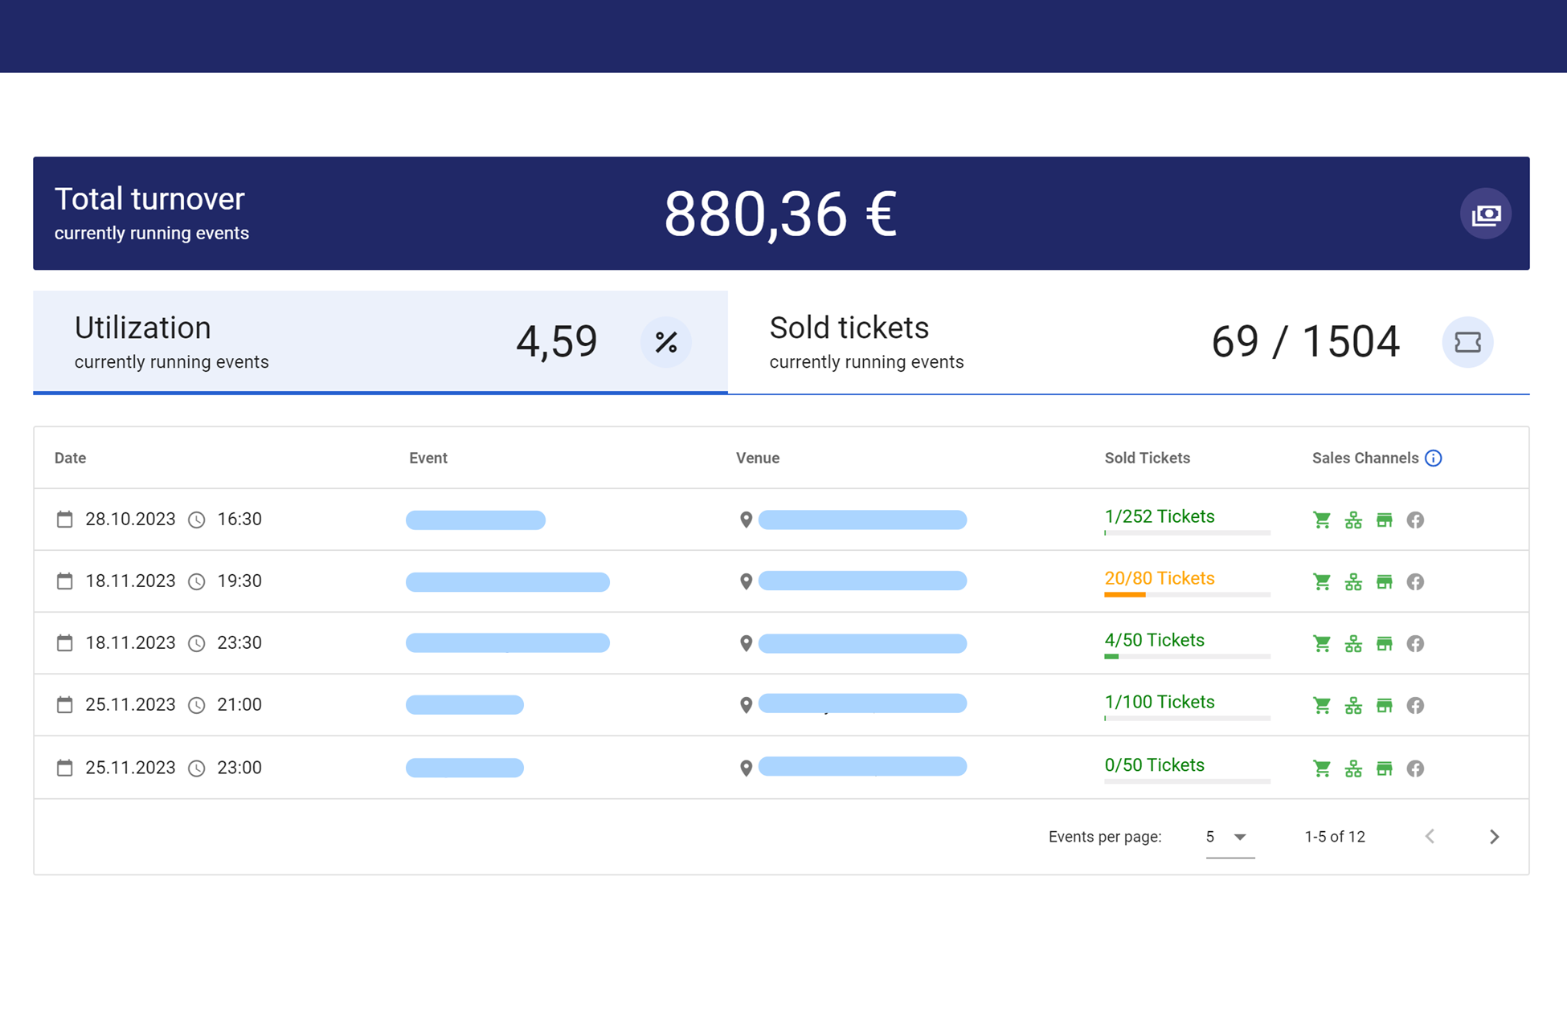1567x1011 pixels.
Task: Click location pin for 28.10.2023 event venue
Action: (746, 520)
